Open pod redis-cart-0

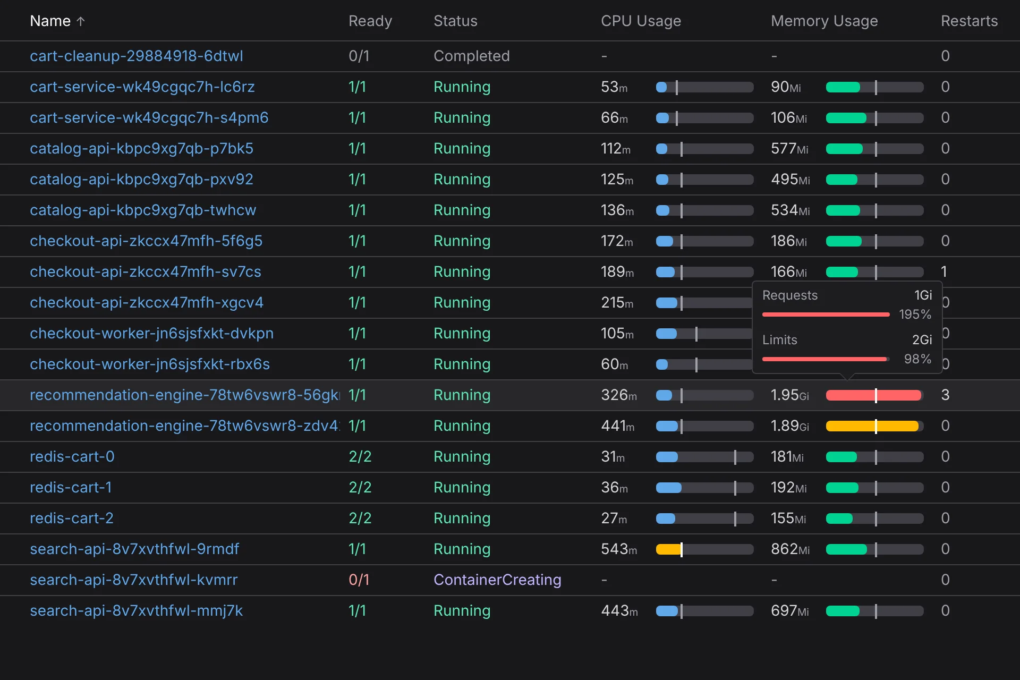72,456
